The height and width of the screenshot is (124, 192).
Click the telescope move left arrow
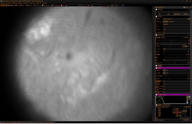(x=174, y=112)
